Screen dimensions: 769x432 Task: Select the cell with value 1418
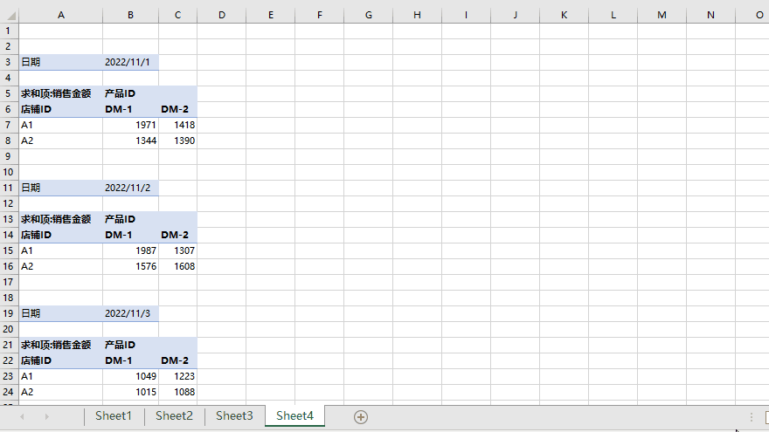pos(177,125)
